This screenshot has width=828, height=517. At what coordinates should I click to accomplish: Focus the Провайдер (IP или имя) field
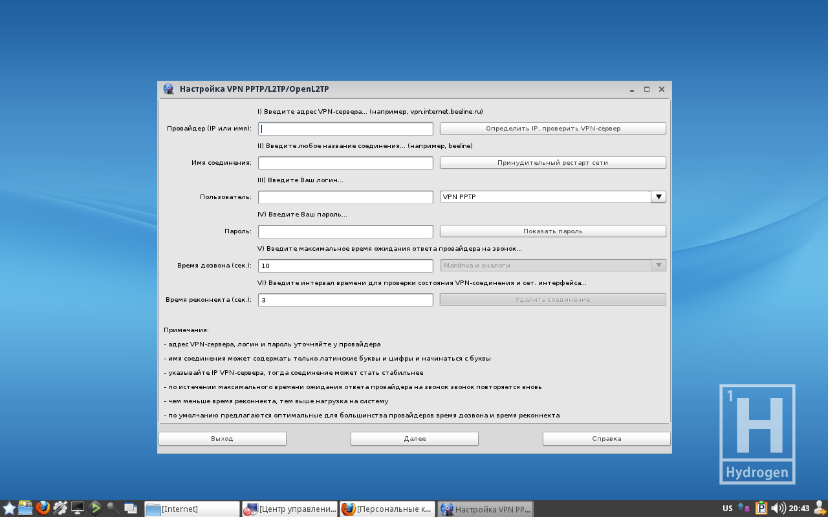[345, 129]
